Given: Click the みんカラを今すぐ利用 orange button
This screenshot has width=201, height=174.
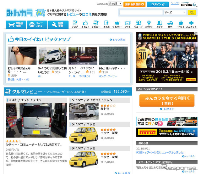Looking at the screenshot, I should point(167,101).
